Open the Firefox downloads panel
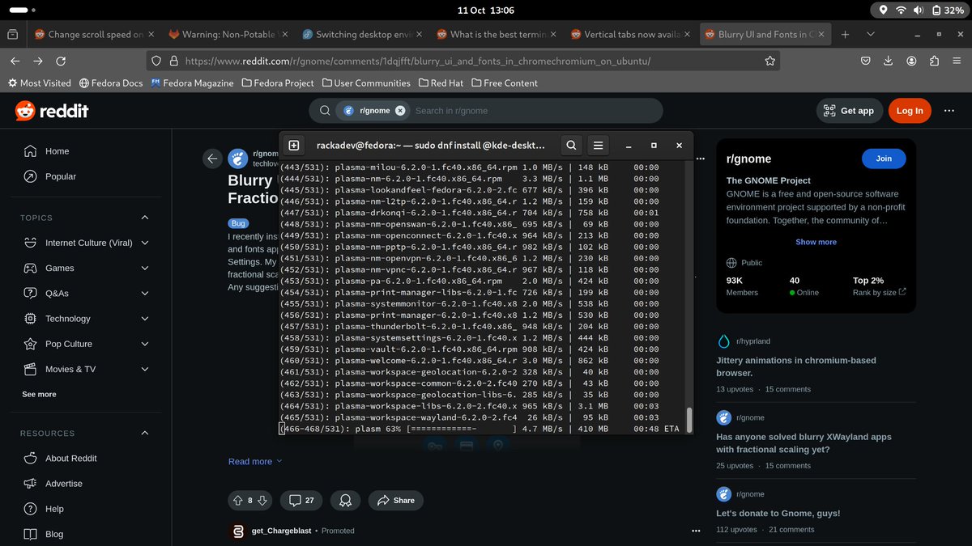972x546 pixels. click(889, 61)
